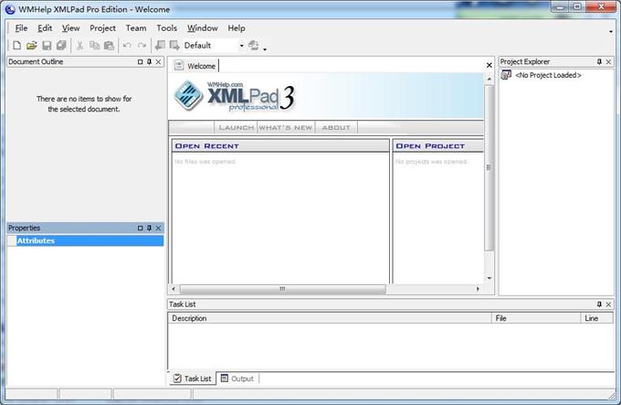Click the Copy icon in toolbar
This screenshot has height=405, width=621.
(x=95, y=46)
